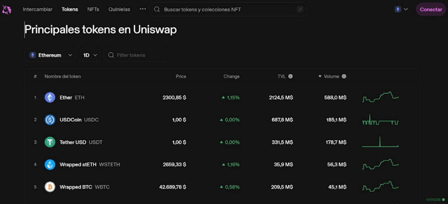Open the Wrapped BTC WBTC token name

point(85,187)
